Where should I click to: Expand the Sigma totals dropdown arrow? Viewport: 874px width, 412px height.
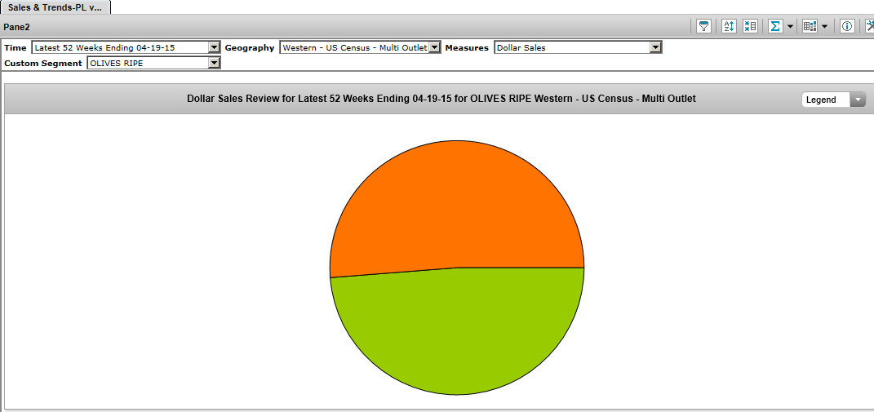791,26
